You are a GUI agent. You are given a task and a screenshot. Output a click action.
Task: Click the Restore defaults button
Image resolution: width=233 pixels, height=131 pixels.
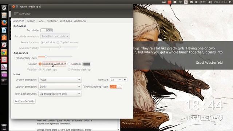coord(24,101)
